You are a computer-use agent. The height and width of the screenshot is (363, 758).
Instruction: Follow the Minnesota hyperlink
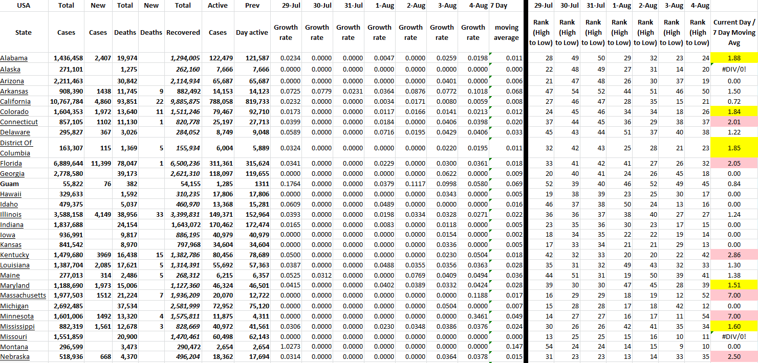click(17, 316)
